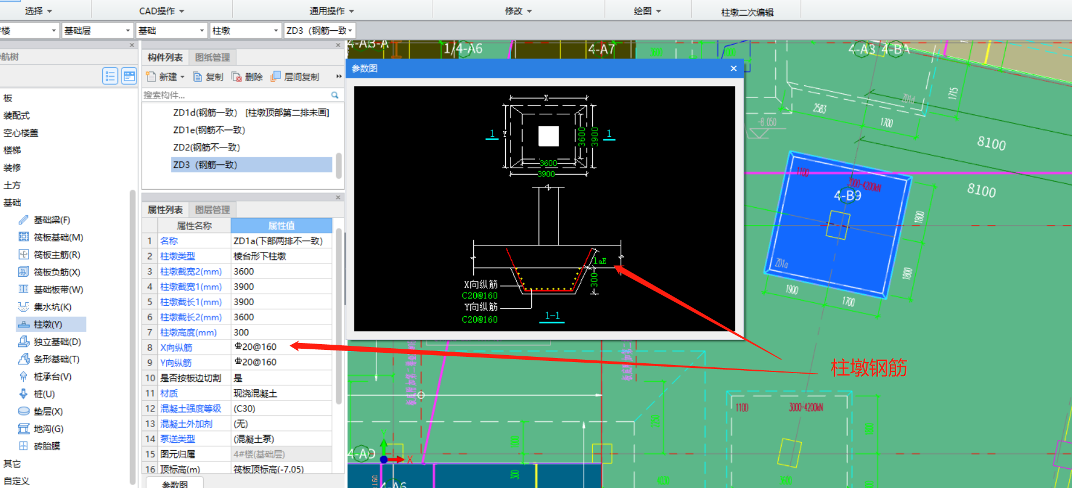
Task: Open 柱墩二次编辑 ribbon group
Action: coord(747,12)
